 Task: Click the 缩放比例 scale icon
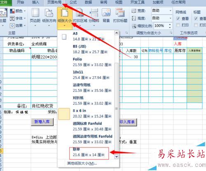tap(134, 26)
